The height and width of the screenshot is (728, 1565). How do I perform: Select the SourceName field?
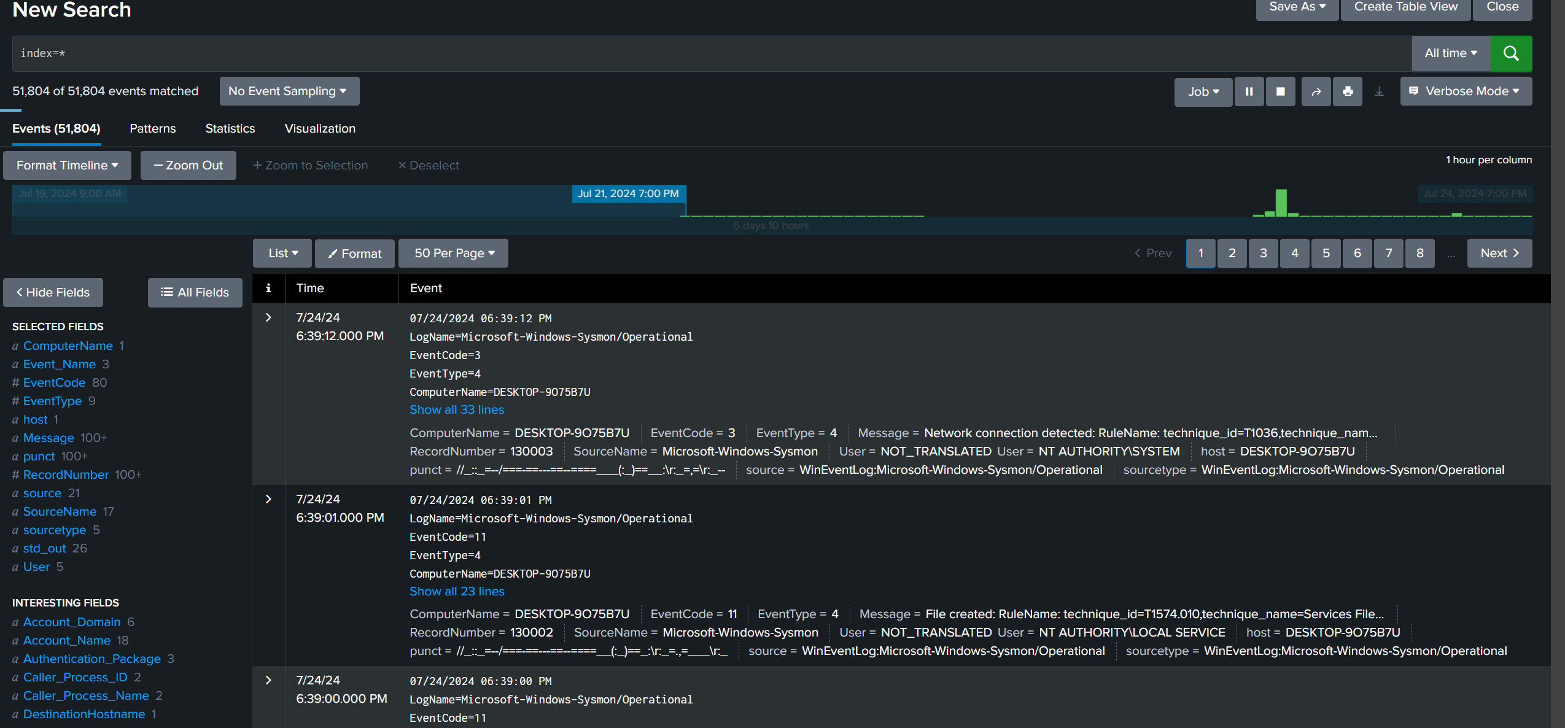[x=60, y=511]
